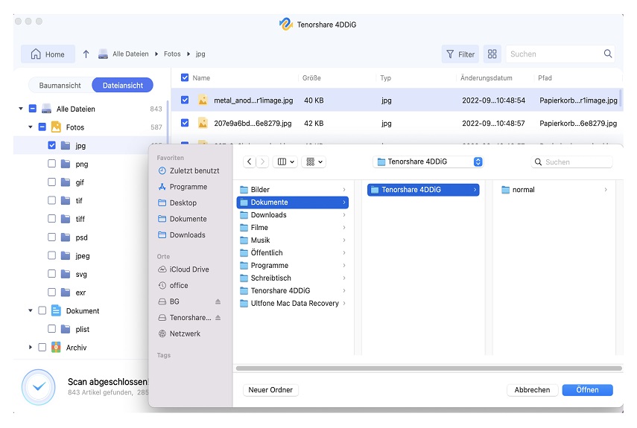Uncheck the jpg folder checkbox
This screenshot has height=428, width=637.
(x=52, y=146)
